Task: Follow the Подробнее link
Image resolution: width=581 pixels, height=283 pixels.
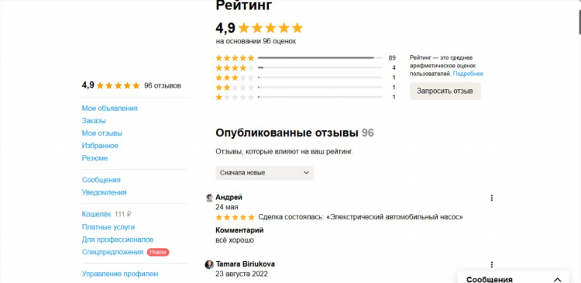Action: [468, 74]
